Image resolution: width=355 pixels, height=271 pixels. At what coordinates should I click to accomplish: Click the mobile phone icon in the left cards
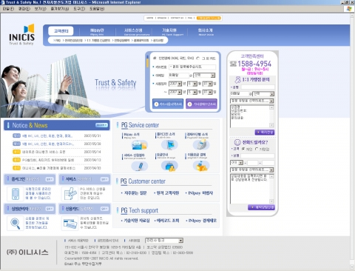point(16,194)
